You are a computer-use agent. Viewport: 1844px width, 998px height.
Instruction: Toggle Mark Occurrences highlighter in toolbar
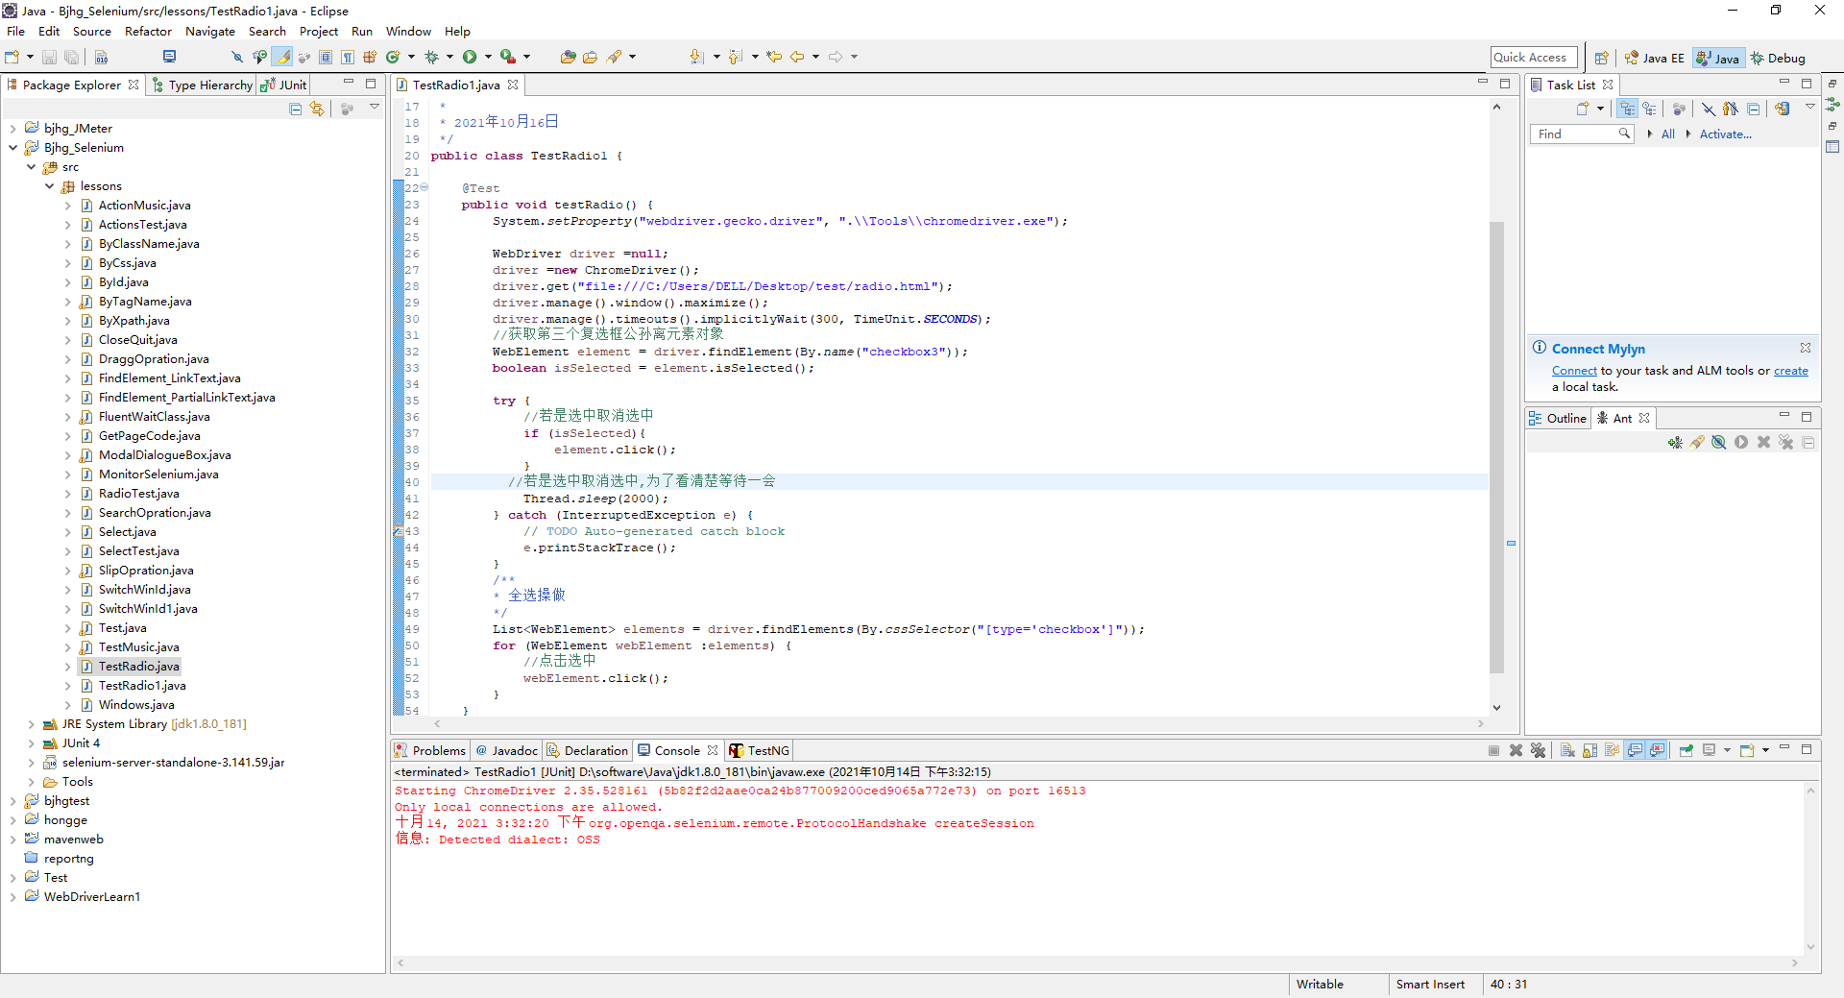point(282,57)
